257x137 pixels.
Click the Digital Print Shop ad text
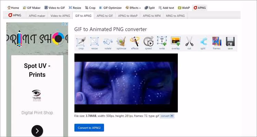click(x=37, y=113)
